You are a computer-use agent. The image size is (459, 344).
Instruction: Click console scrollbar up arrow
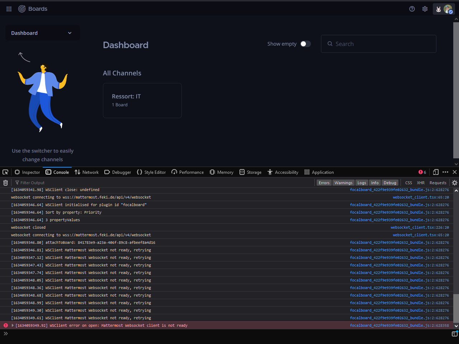point(456,191)
